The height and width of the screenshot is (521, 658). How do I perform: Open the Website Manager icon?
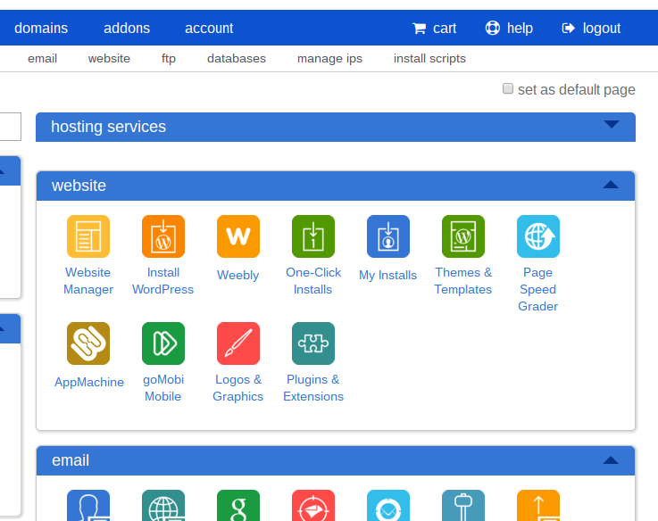coord(88,236)
